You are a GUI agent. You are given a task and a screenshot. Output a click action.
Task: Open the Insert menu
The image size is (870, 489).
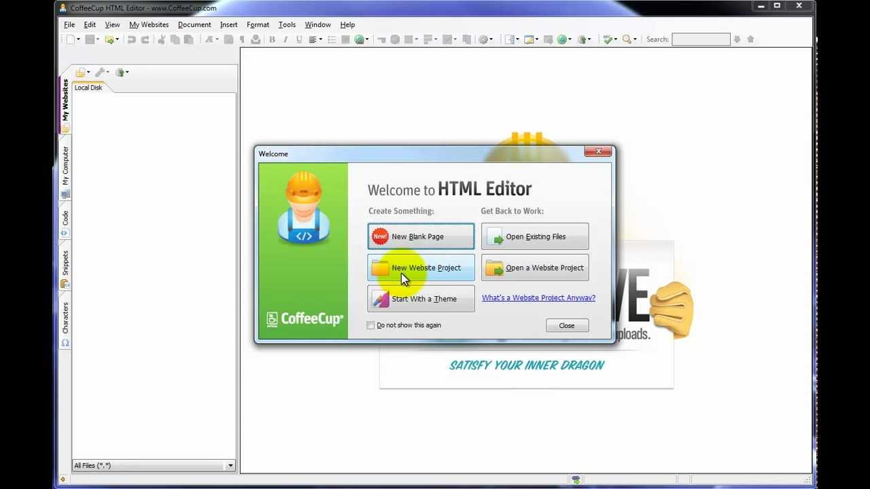click(x=228, y=24)
